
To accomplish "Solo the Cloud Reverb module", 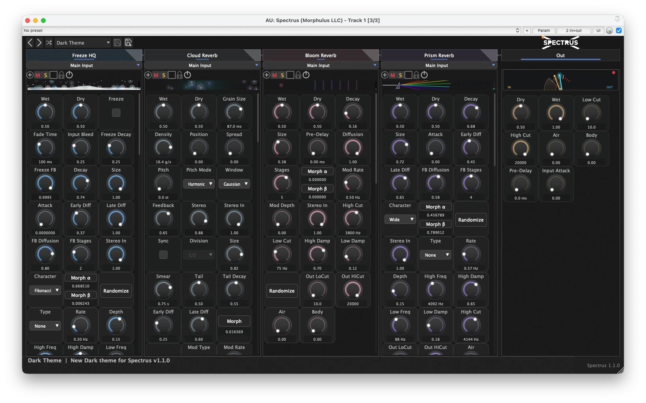I will click(x=163, y=75).
